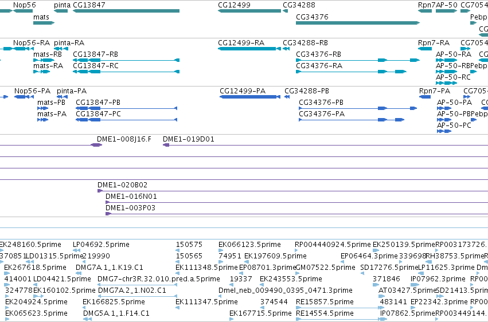Click protein CG12499-PA
Screen dimensions: 488x322
(x=250, y=97)
